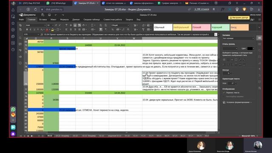Image resolution: width=272 pixels, height=153 pixels.
Task: Switch to the Сводная таблица tab
Action: tap(92, 20)
